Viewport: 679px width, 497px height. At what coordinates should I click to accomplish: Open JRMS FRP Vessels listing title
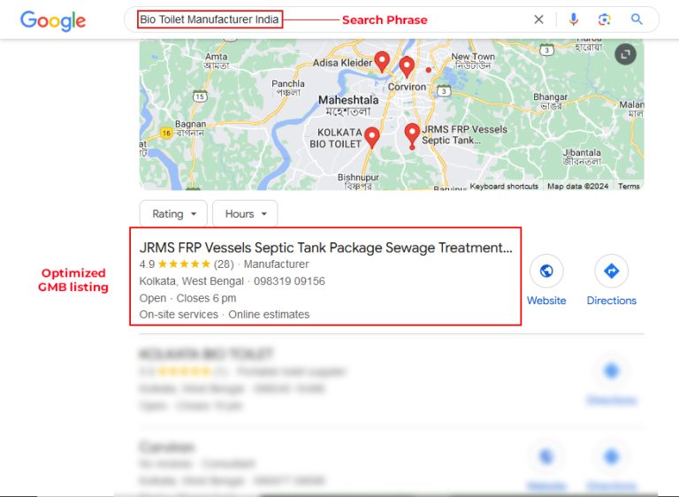[325, 248]
